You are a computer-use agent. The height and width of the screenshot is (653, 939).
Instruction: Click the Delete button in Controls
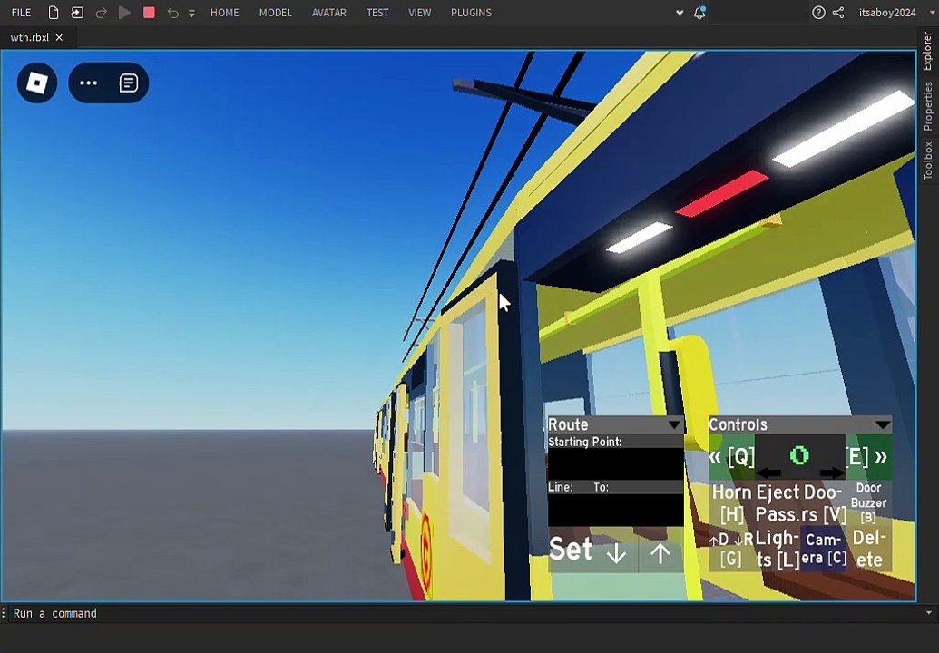(x=869, y=549)
